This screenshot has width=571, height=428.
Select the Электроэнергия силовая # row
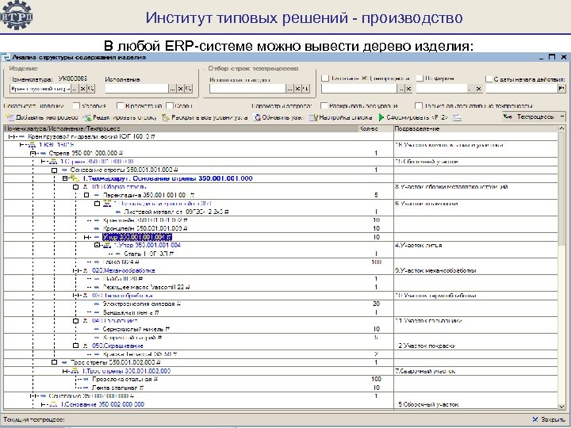tap(142, 304)
